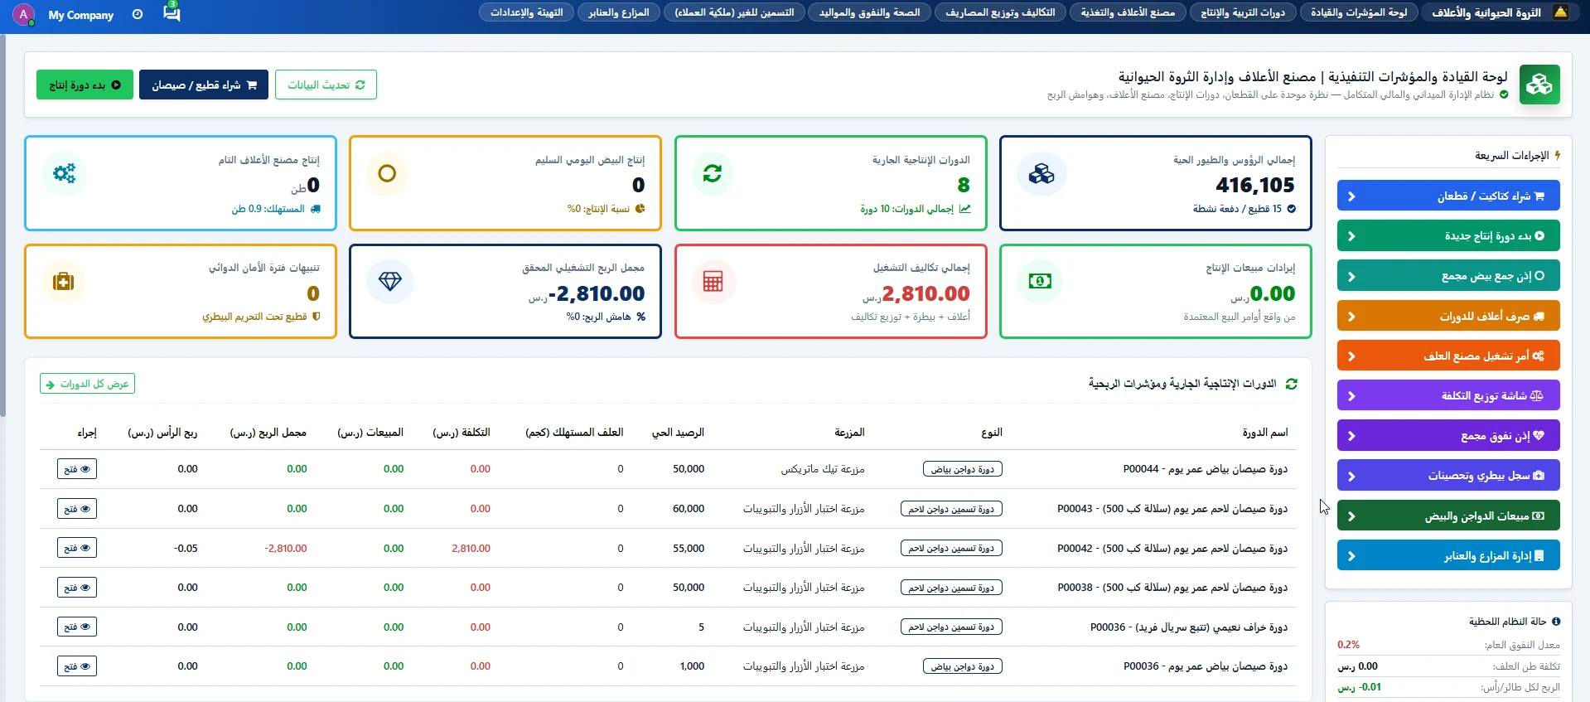Click the green "بدء دورة إنتاج" header button

tap(85, 85)
